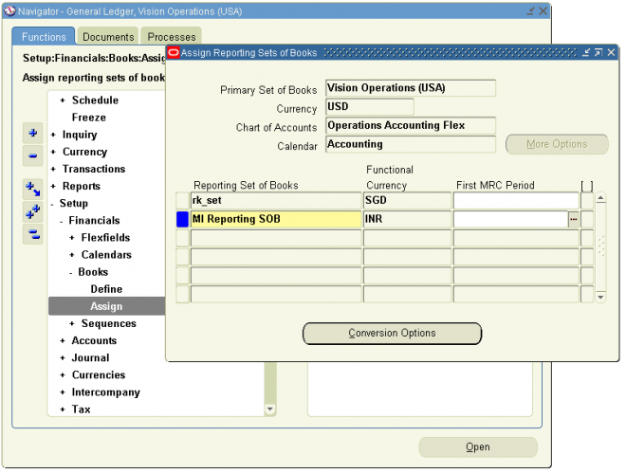Click the navigator tree scroll down arrow

[x=270, y=409]
